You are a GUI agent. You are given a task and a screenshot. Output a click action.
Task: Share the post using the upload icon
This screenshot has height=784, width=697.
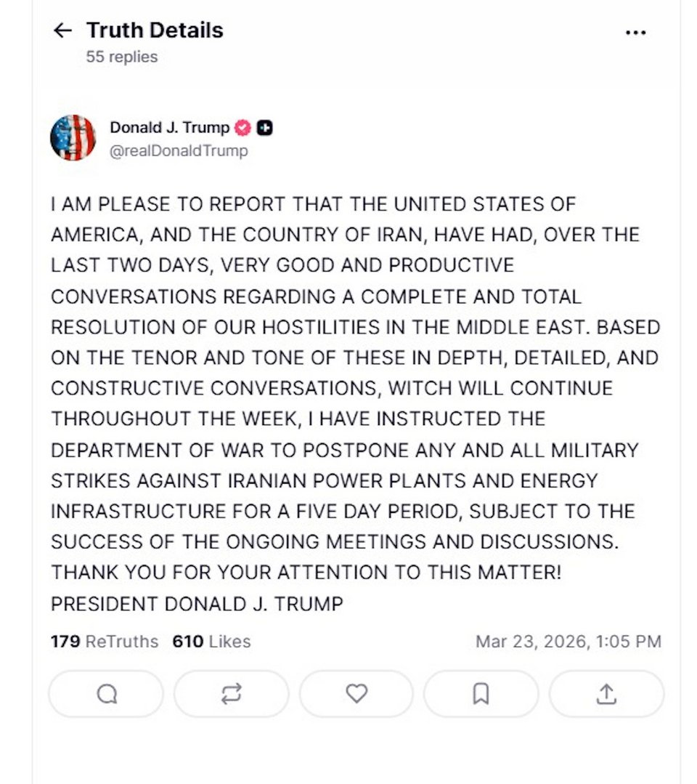tap(606, 695)
